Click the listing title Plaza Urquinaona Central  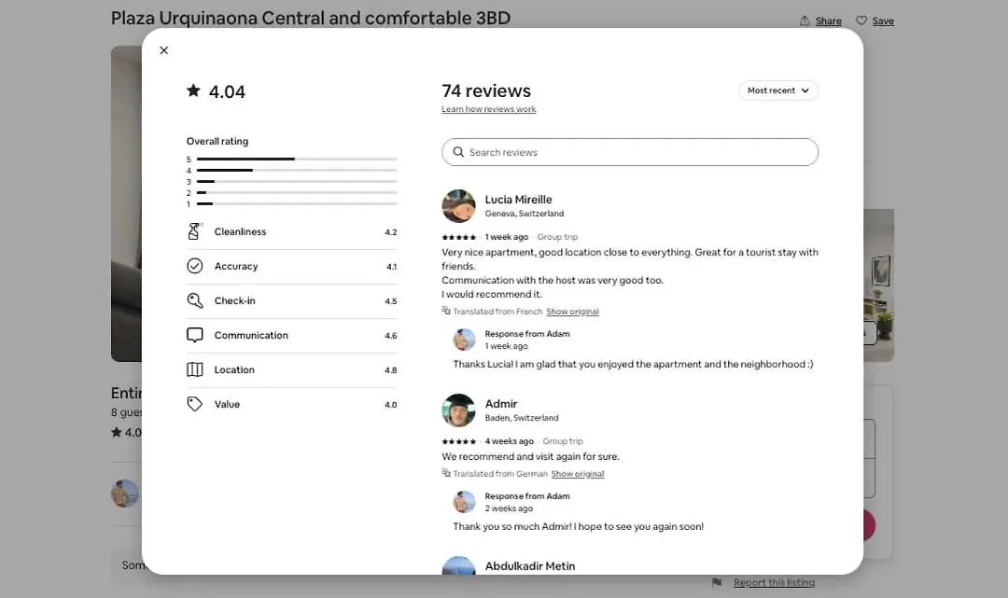[x=311, y=18]
